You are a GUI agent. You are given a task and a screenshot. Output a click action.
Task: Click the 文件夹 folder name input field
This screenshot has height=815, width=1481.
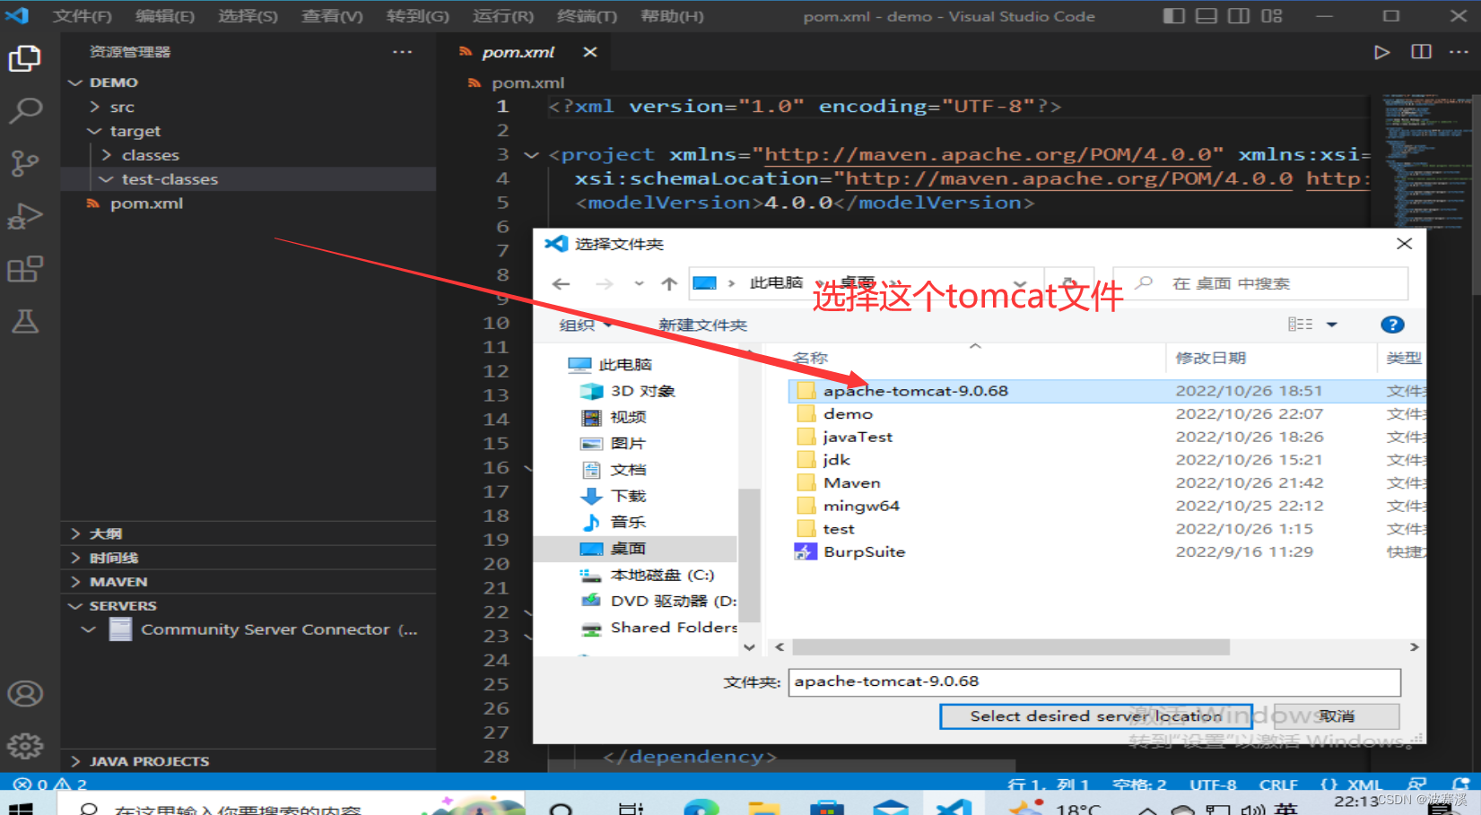coord(1094,681)
